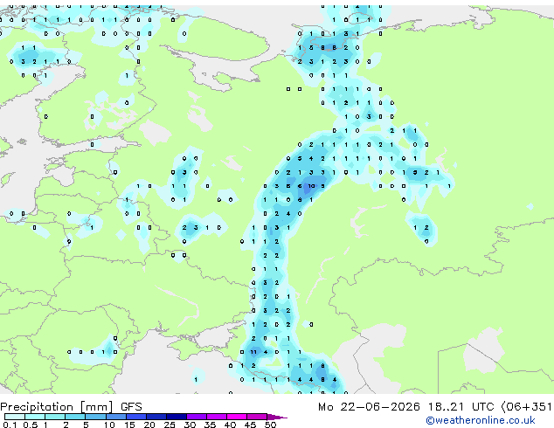Click the forecast date "Mo 22-06-2026" label
The image size is (554, 428).
(369, 407)
